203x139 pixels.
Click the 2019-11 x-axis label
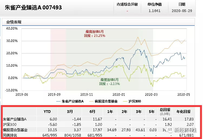tap(86, 95)
